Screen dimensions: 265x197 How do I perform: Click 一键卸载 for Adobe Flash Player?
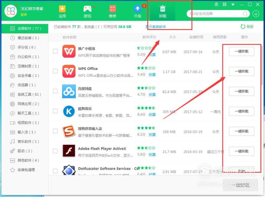pyautogui.click(x=242, y=151)
